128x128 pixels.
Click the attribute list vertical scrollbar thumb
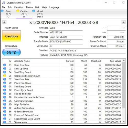coord(124,85)
